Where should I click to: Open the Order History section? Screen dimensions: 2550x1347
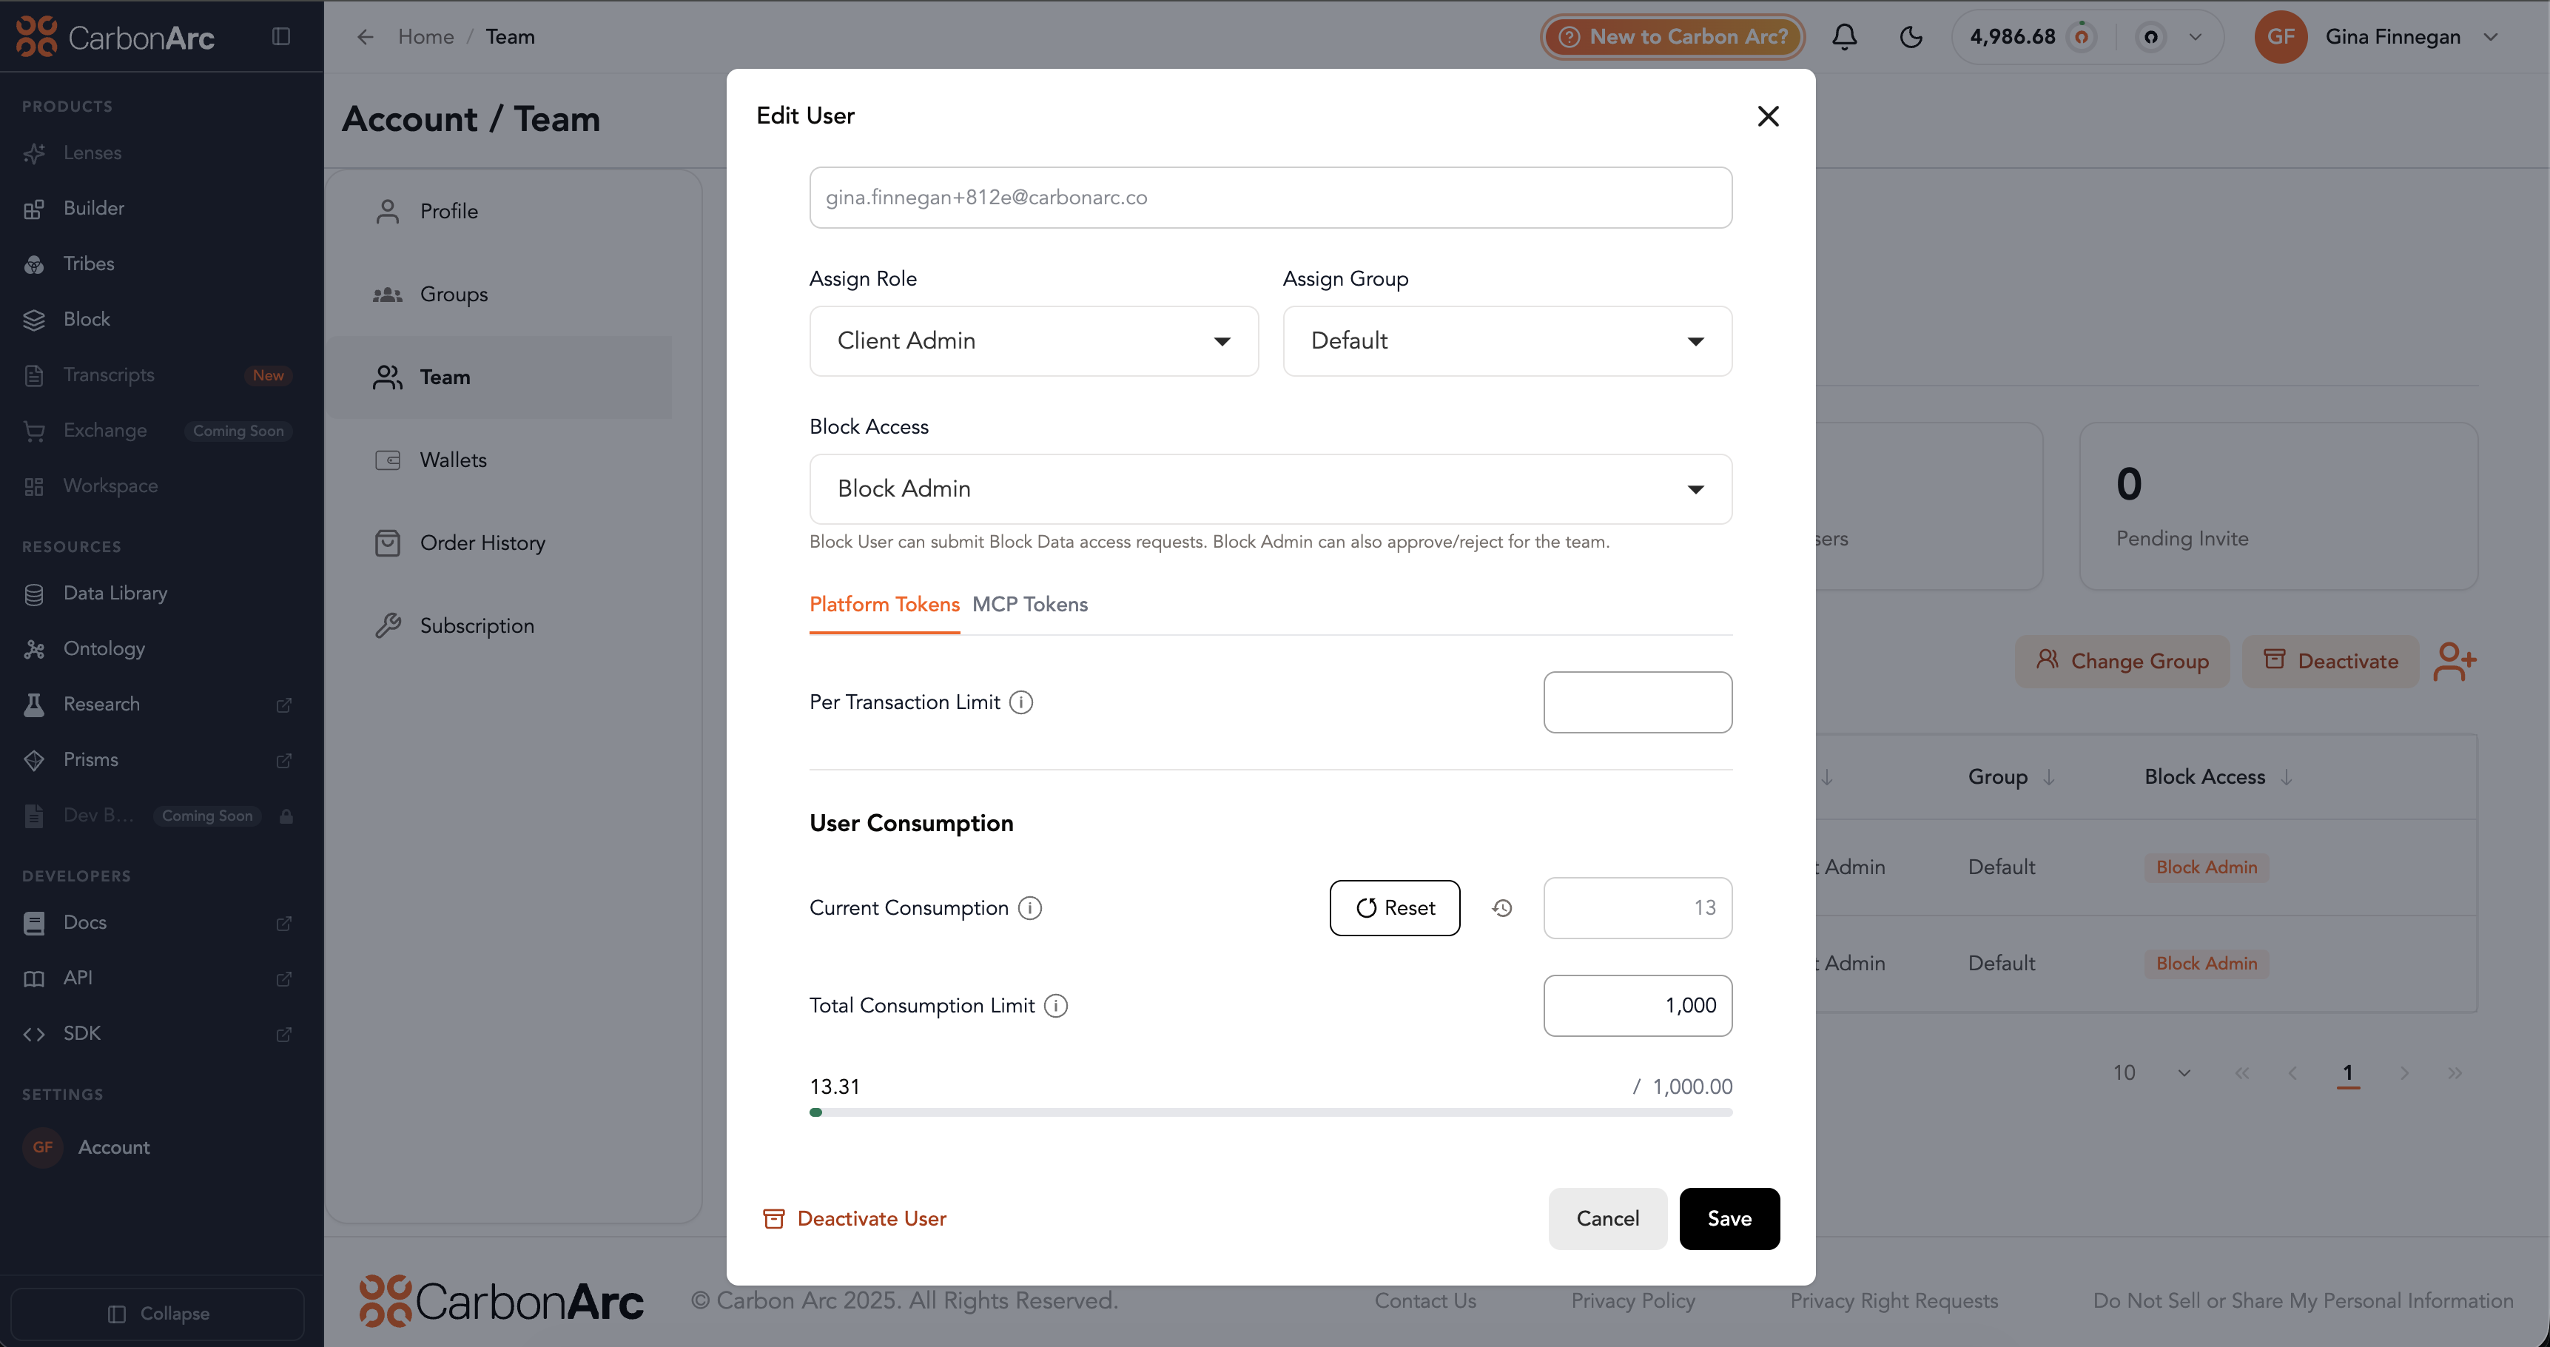pos(482,543)
